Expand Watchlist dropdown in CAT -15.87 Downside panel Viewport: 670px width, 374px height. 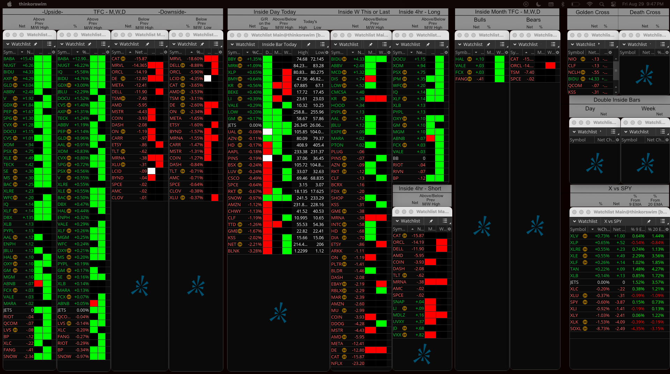pos(126,44)
